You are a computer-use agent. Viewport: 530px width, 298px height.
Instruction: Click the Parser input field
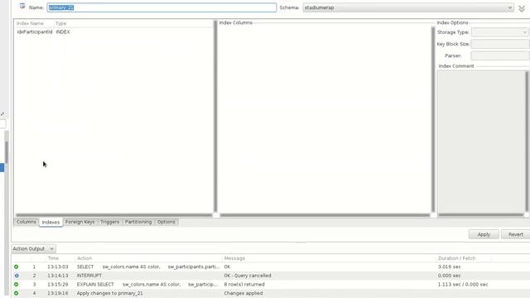500,55
